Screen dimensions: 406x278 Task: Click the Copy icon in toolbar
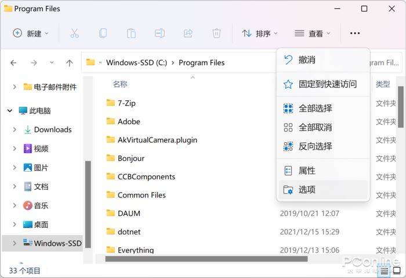tap(103, 33)
